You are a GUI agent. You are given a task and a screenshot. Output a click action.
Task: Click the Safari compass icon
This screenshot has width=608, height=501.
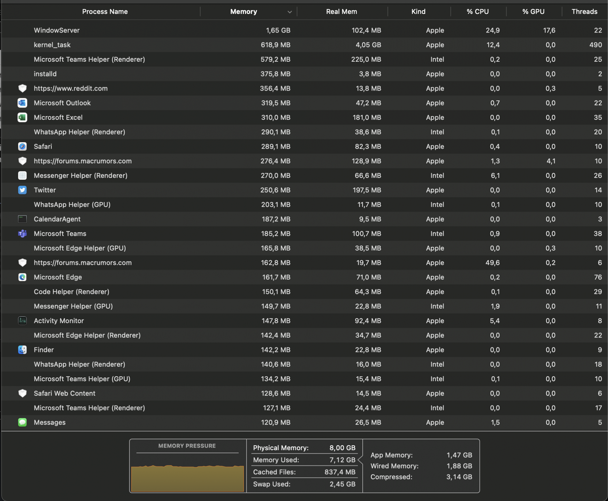22,147
